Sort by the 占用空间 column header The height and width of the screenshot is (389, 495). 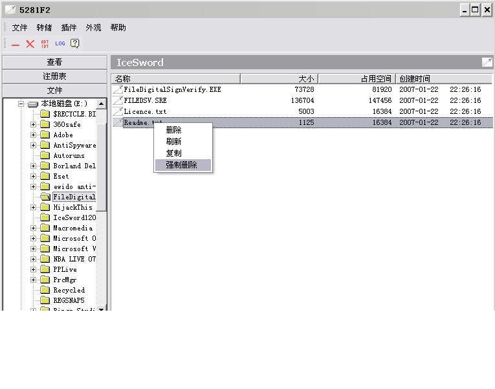pyautogui.click(x=357, y=78)
